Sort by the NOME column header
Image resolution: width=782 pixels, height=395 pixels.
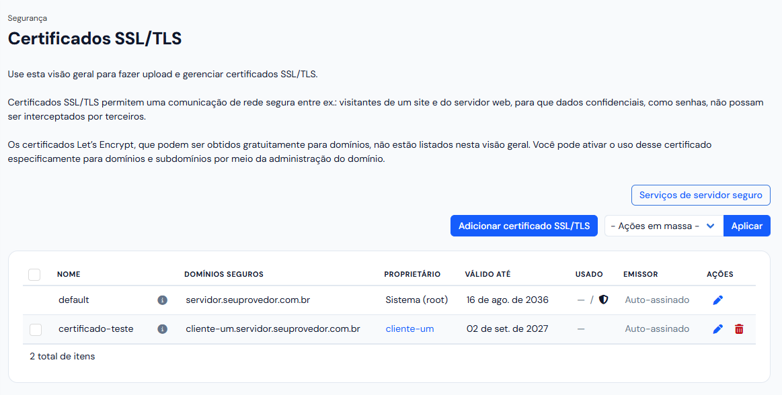[x=69, y=274]
